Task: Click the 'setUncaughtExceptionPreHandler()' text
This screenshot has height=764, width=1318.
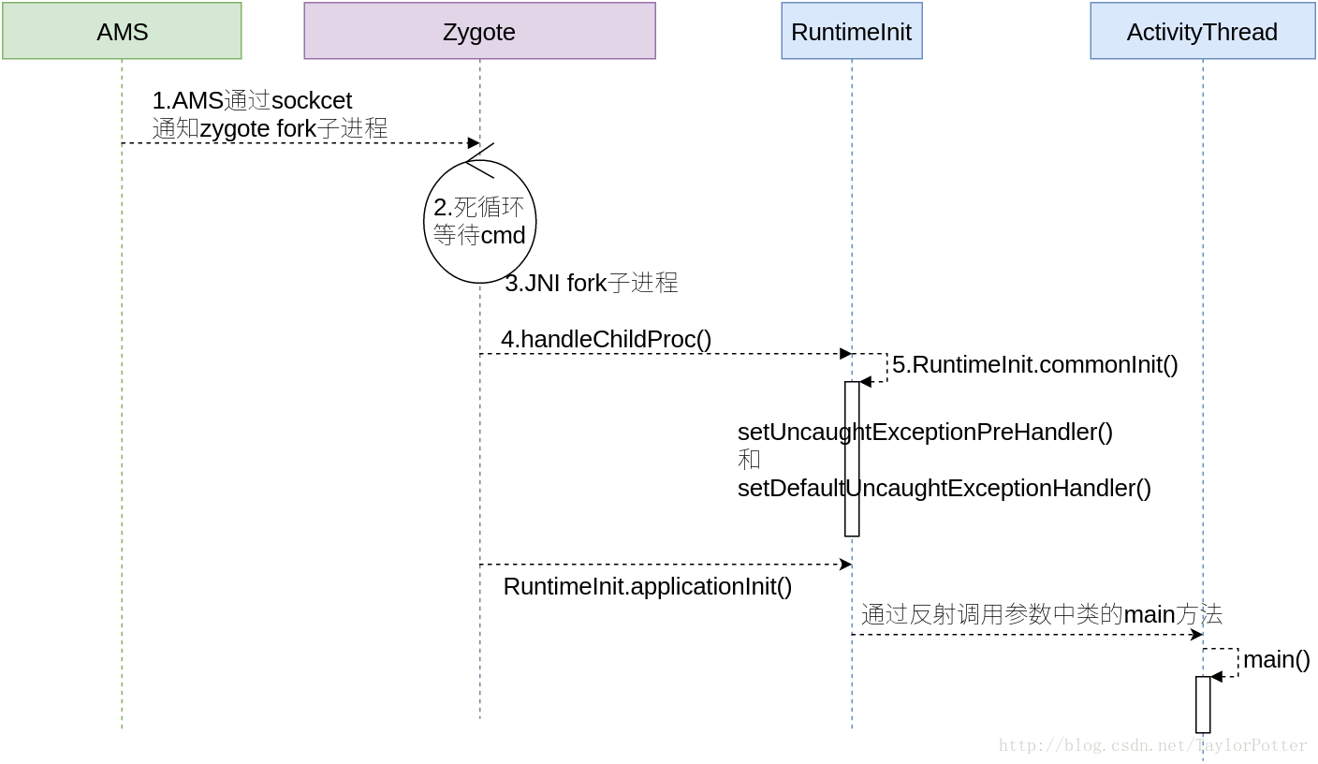Action: click(x=925, y=432)
